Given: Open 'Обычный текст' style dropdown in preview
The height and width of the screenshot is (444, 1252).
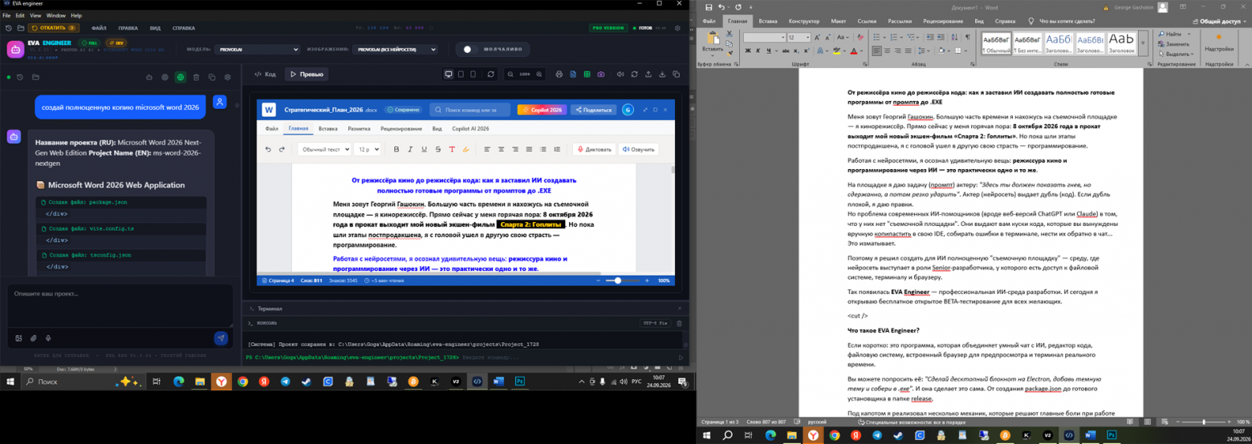Looking at the screenshot, I should click(324, 149).
